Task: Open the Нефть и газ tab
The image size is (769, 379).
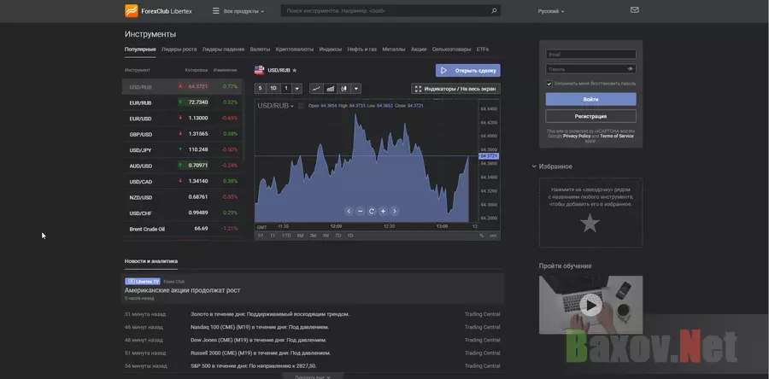Action: (362, 49)
